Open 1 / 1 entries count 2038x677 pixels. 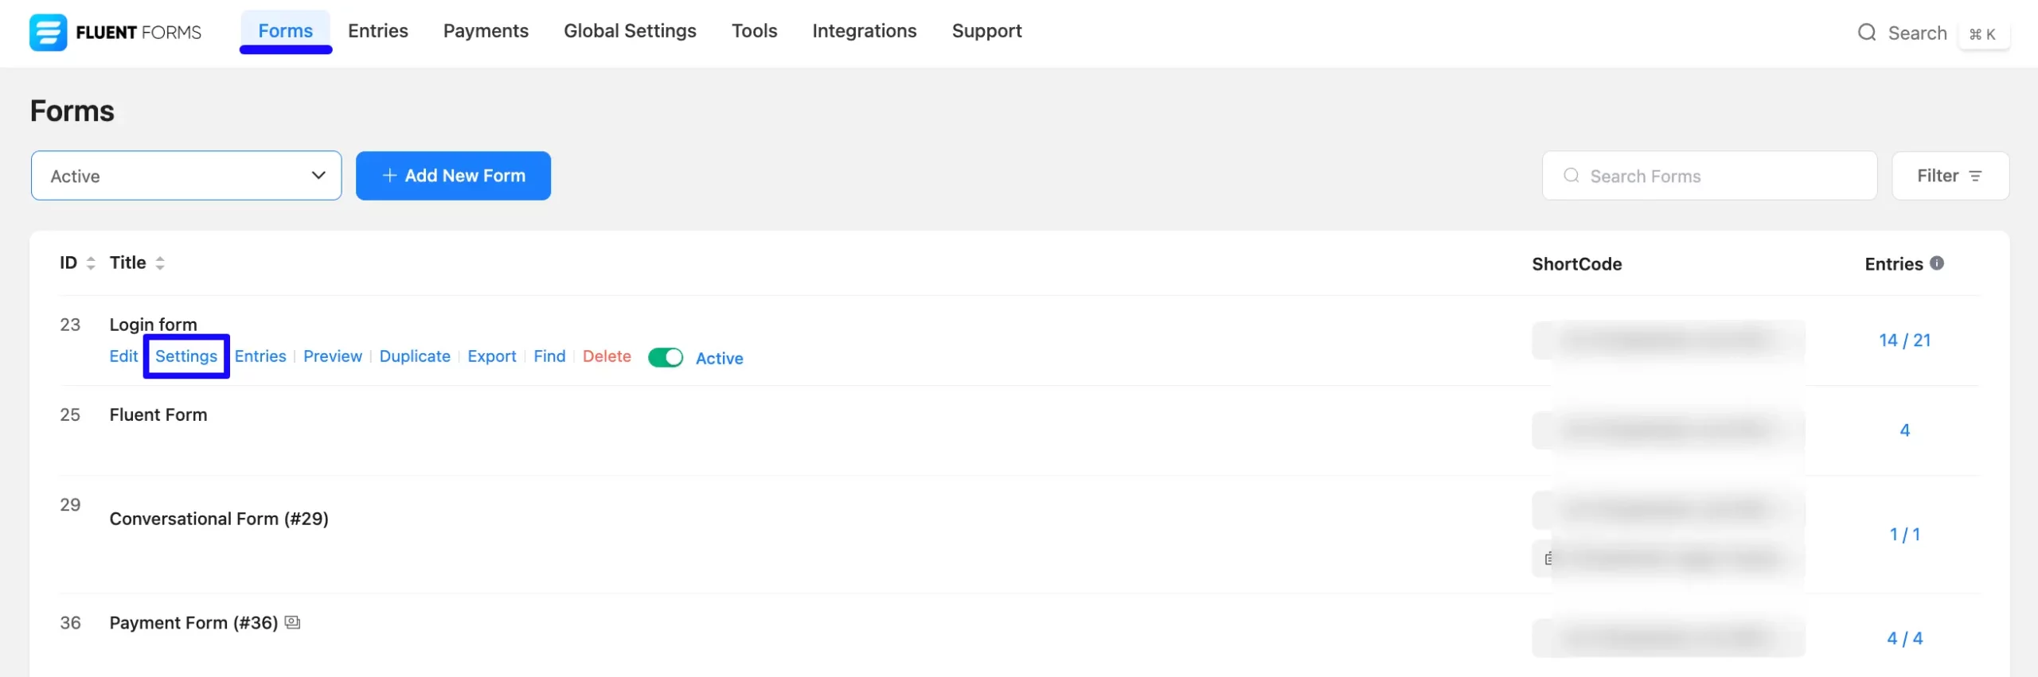tap(1905, 535)
